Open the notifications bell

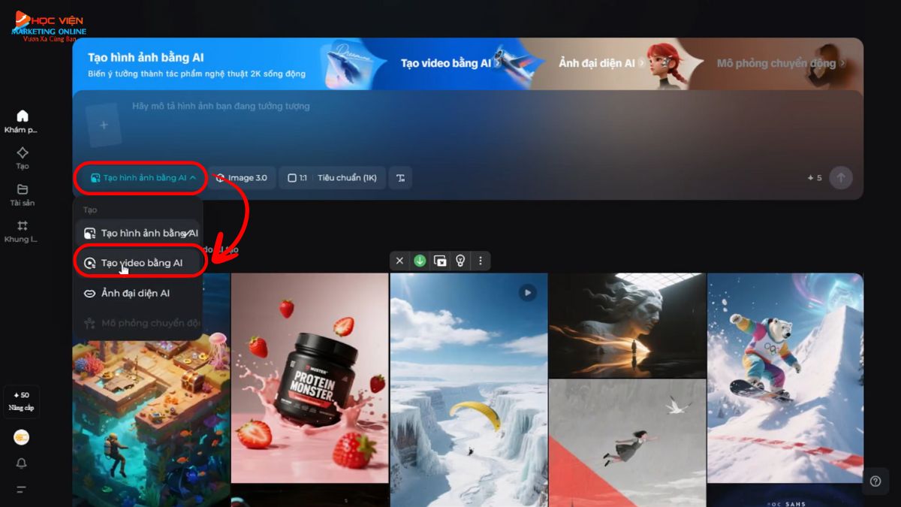(x=22, y=463)
